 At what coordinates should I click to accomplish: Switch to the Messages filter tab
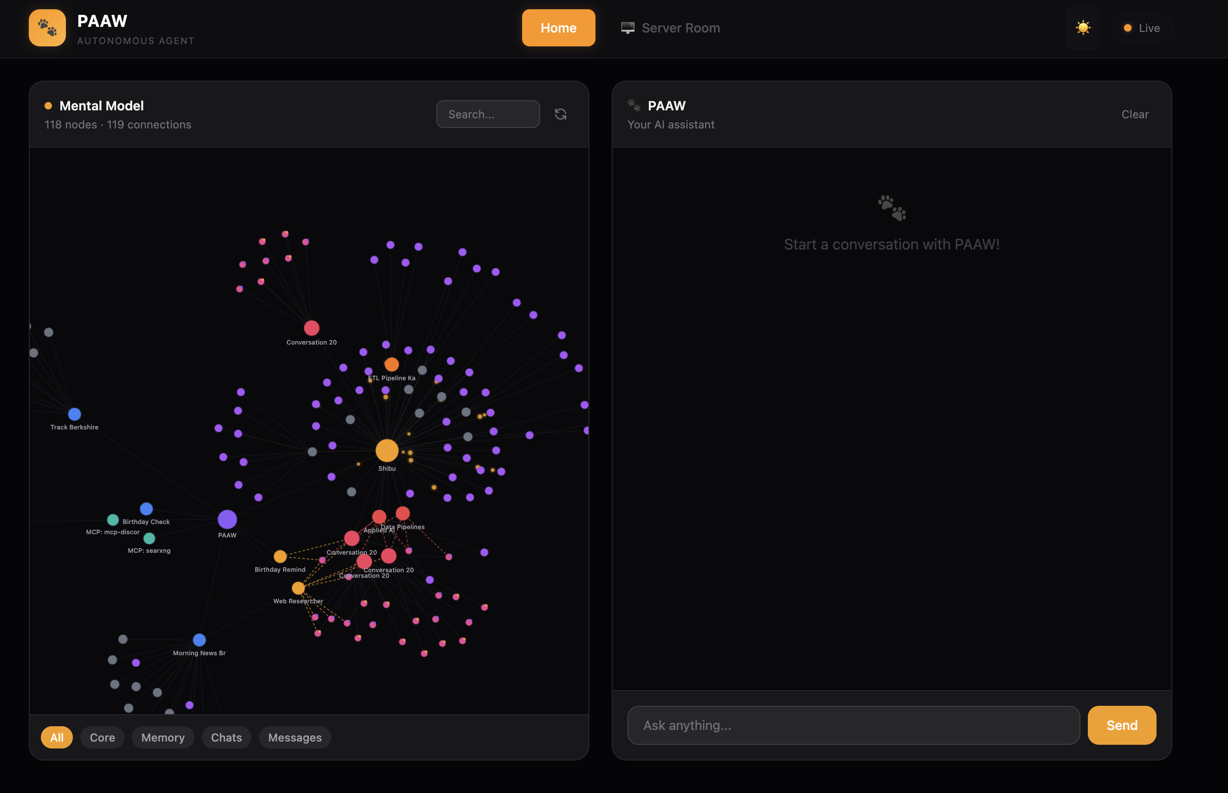point(295,737)
